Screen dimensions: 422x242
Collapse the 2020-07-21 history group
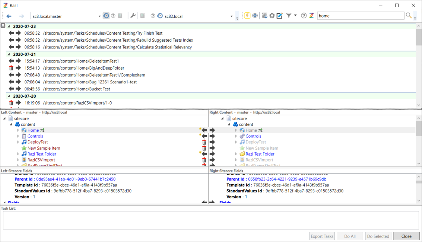click(x=9, y=54)
